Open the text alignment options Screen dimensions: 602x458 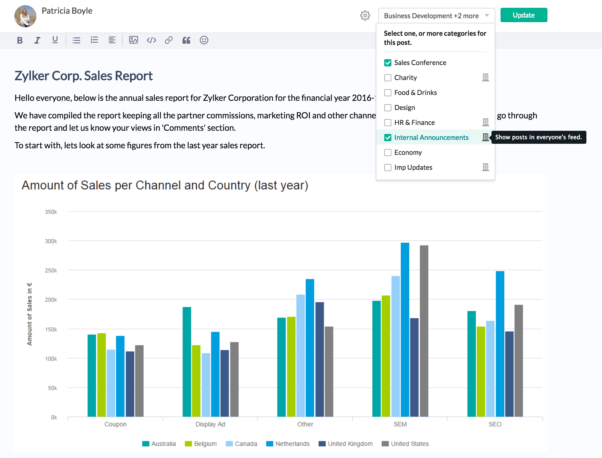pos(112,40)
